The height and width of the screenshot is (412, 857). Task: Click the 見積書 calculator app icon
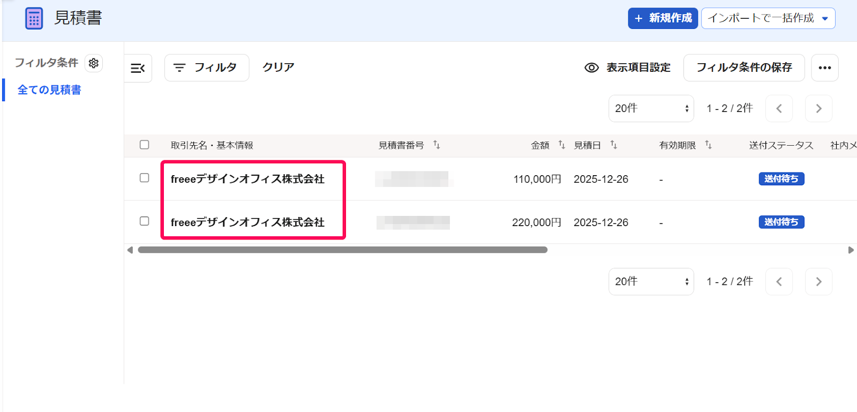tap(34, 18)
